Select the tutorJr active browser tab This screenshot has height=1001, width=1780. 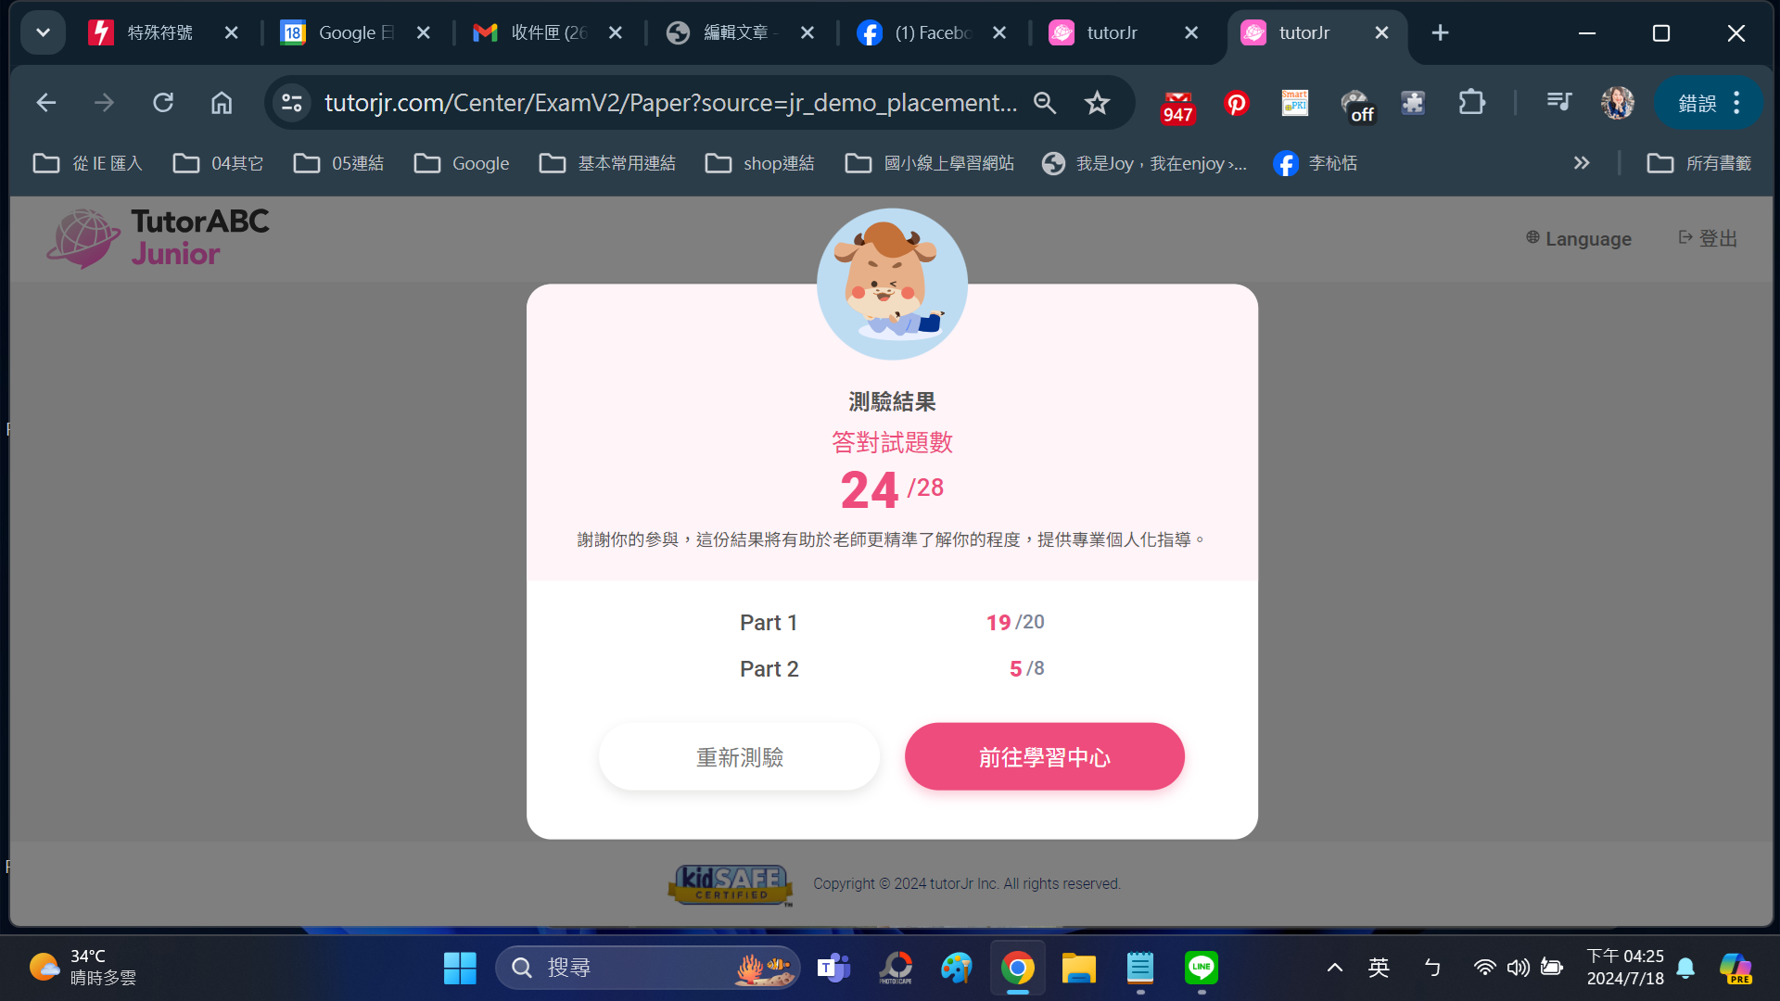(x=1315, y=33)
